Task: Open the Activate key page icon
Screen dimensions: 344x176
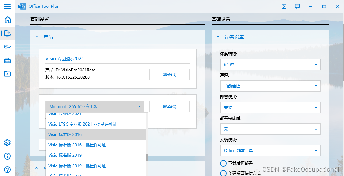Action: [x=7, y=47]
